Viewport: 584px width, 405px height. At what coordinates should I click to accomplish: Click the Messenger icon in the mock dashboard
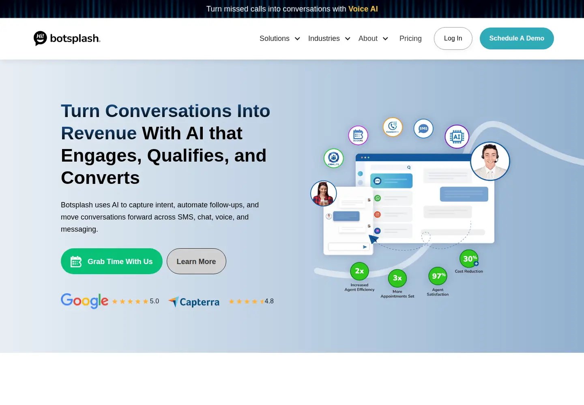coord(378,231)
